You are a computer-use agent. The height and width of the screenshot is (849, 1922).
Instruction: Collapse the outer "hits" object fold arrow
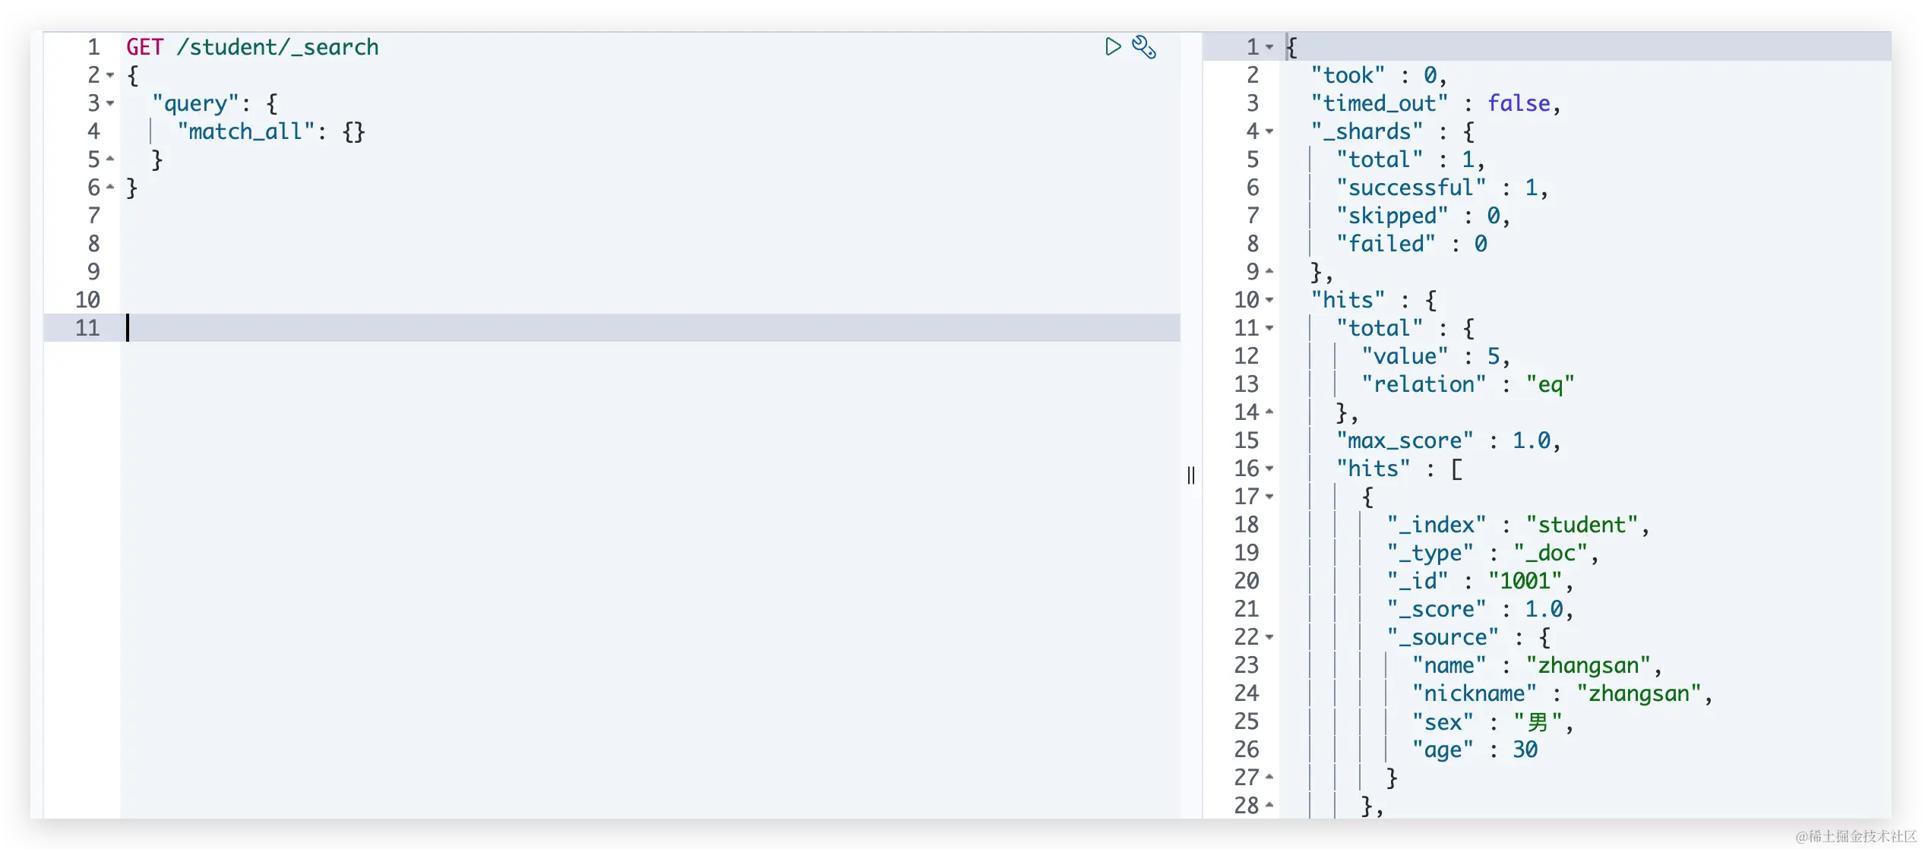(x=1269, y=300)
